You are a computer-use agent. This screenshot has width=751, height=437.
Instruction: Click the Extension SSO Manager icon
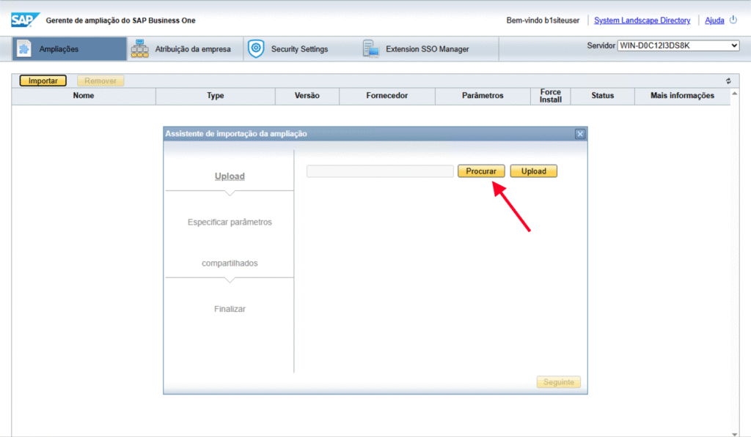(370, 49)
